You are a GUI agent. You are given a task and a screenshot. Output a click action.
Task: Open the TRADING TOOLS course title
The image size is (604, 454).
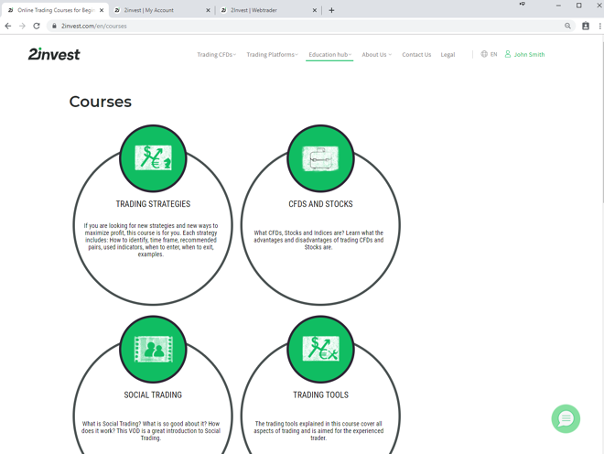320,395
